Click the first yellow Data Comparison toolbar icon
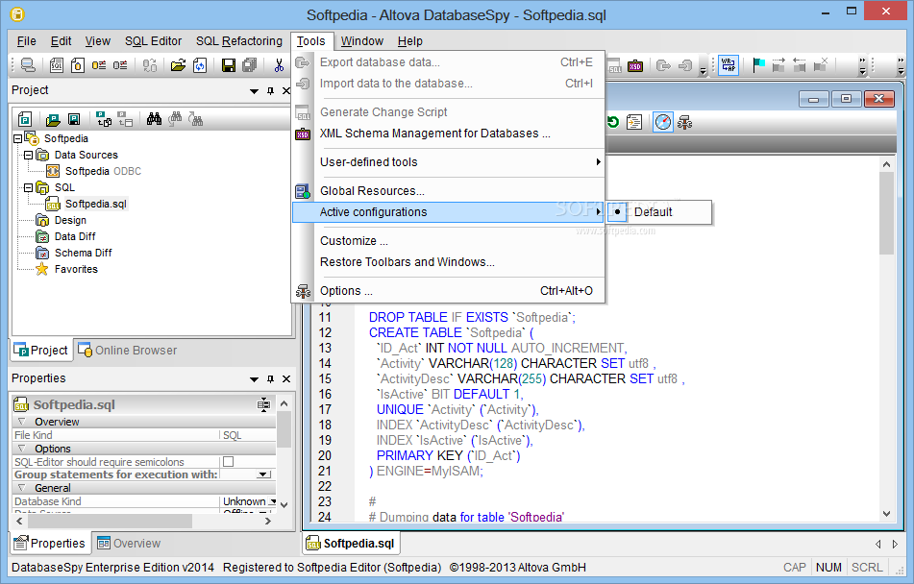914x584 pixels. tap(99, 64)
